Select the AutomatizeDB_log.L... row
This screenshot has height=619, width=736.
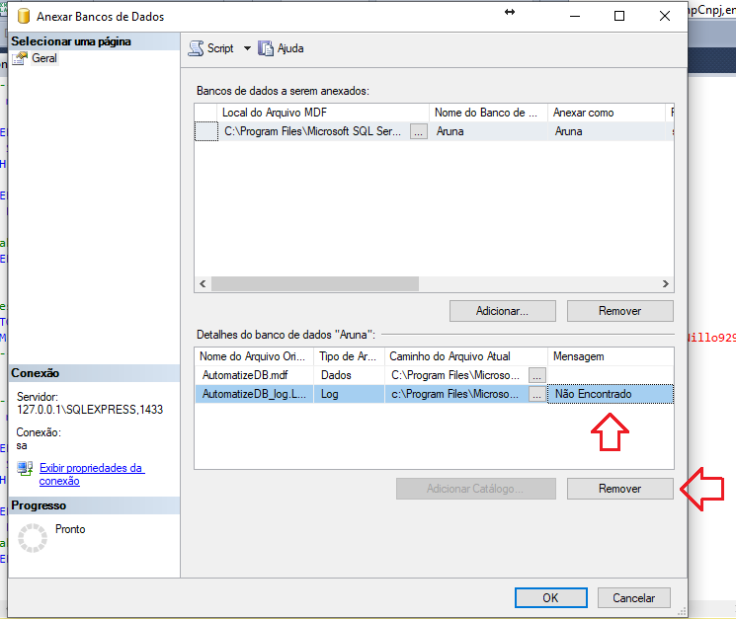(434, 394)
